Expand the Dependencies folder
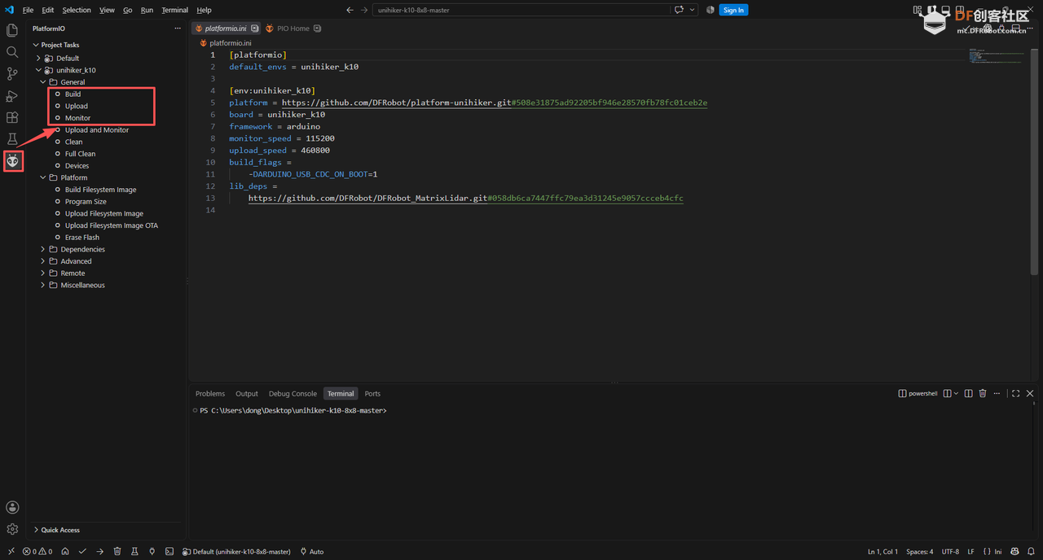 pos(43,249)
